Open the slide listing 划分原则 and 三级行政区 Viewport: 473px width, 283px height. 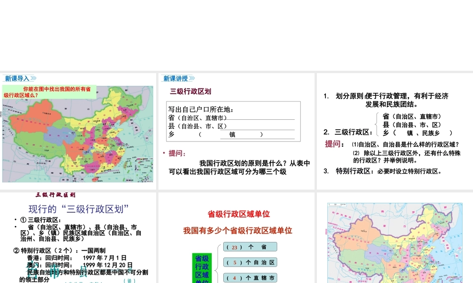click(x=395, y=131)
